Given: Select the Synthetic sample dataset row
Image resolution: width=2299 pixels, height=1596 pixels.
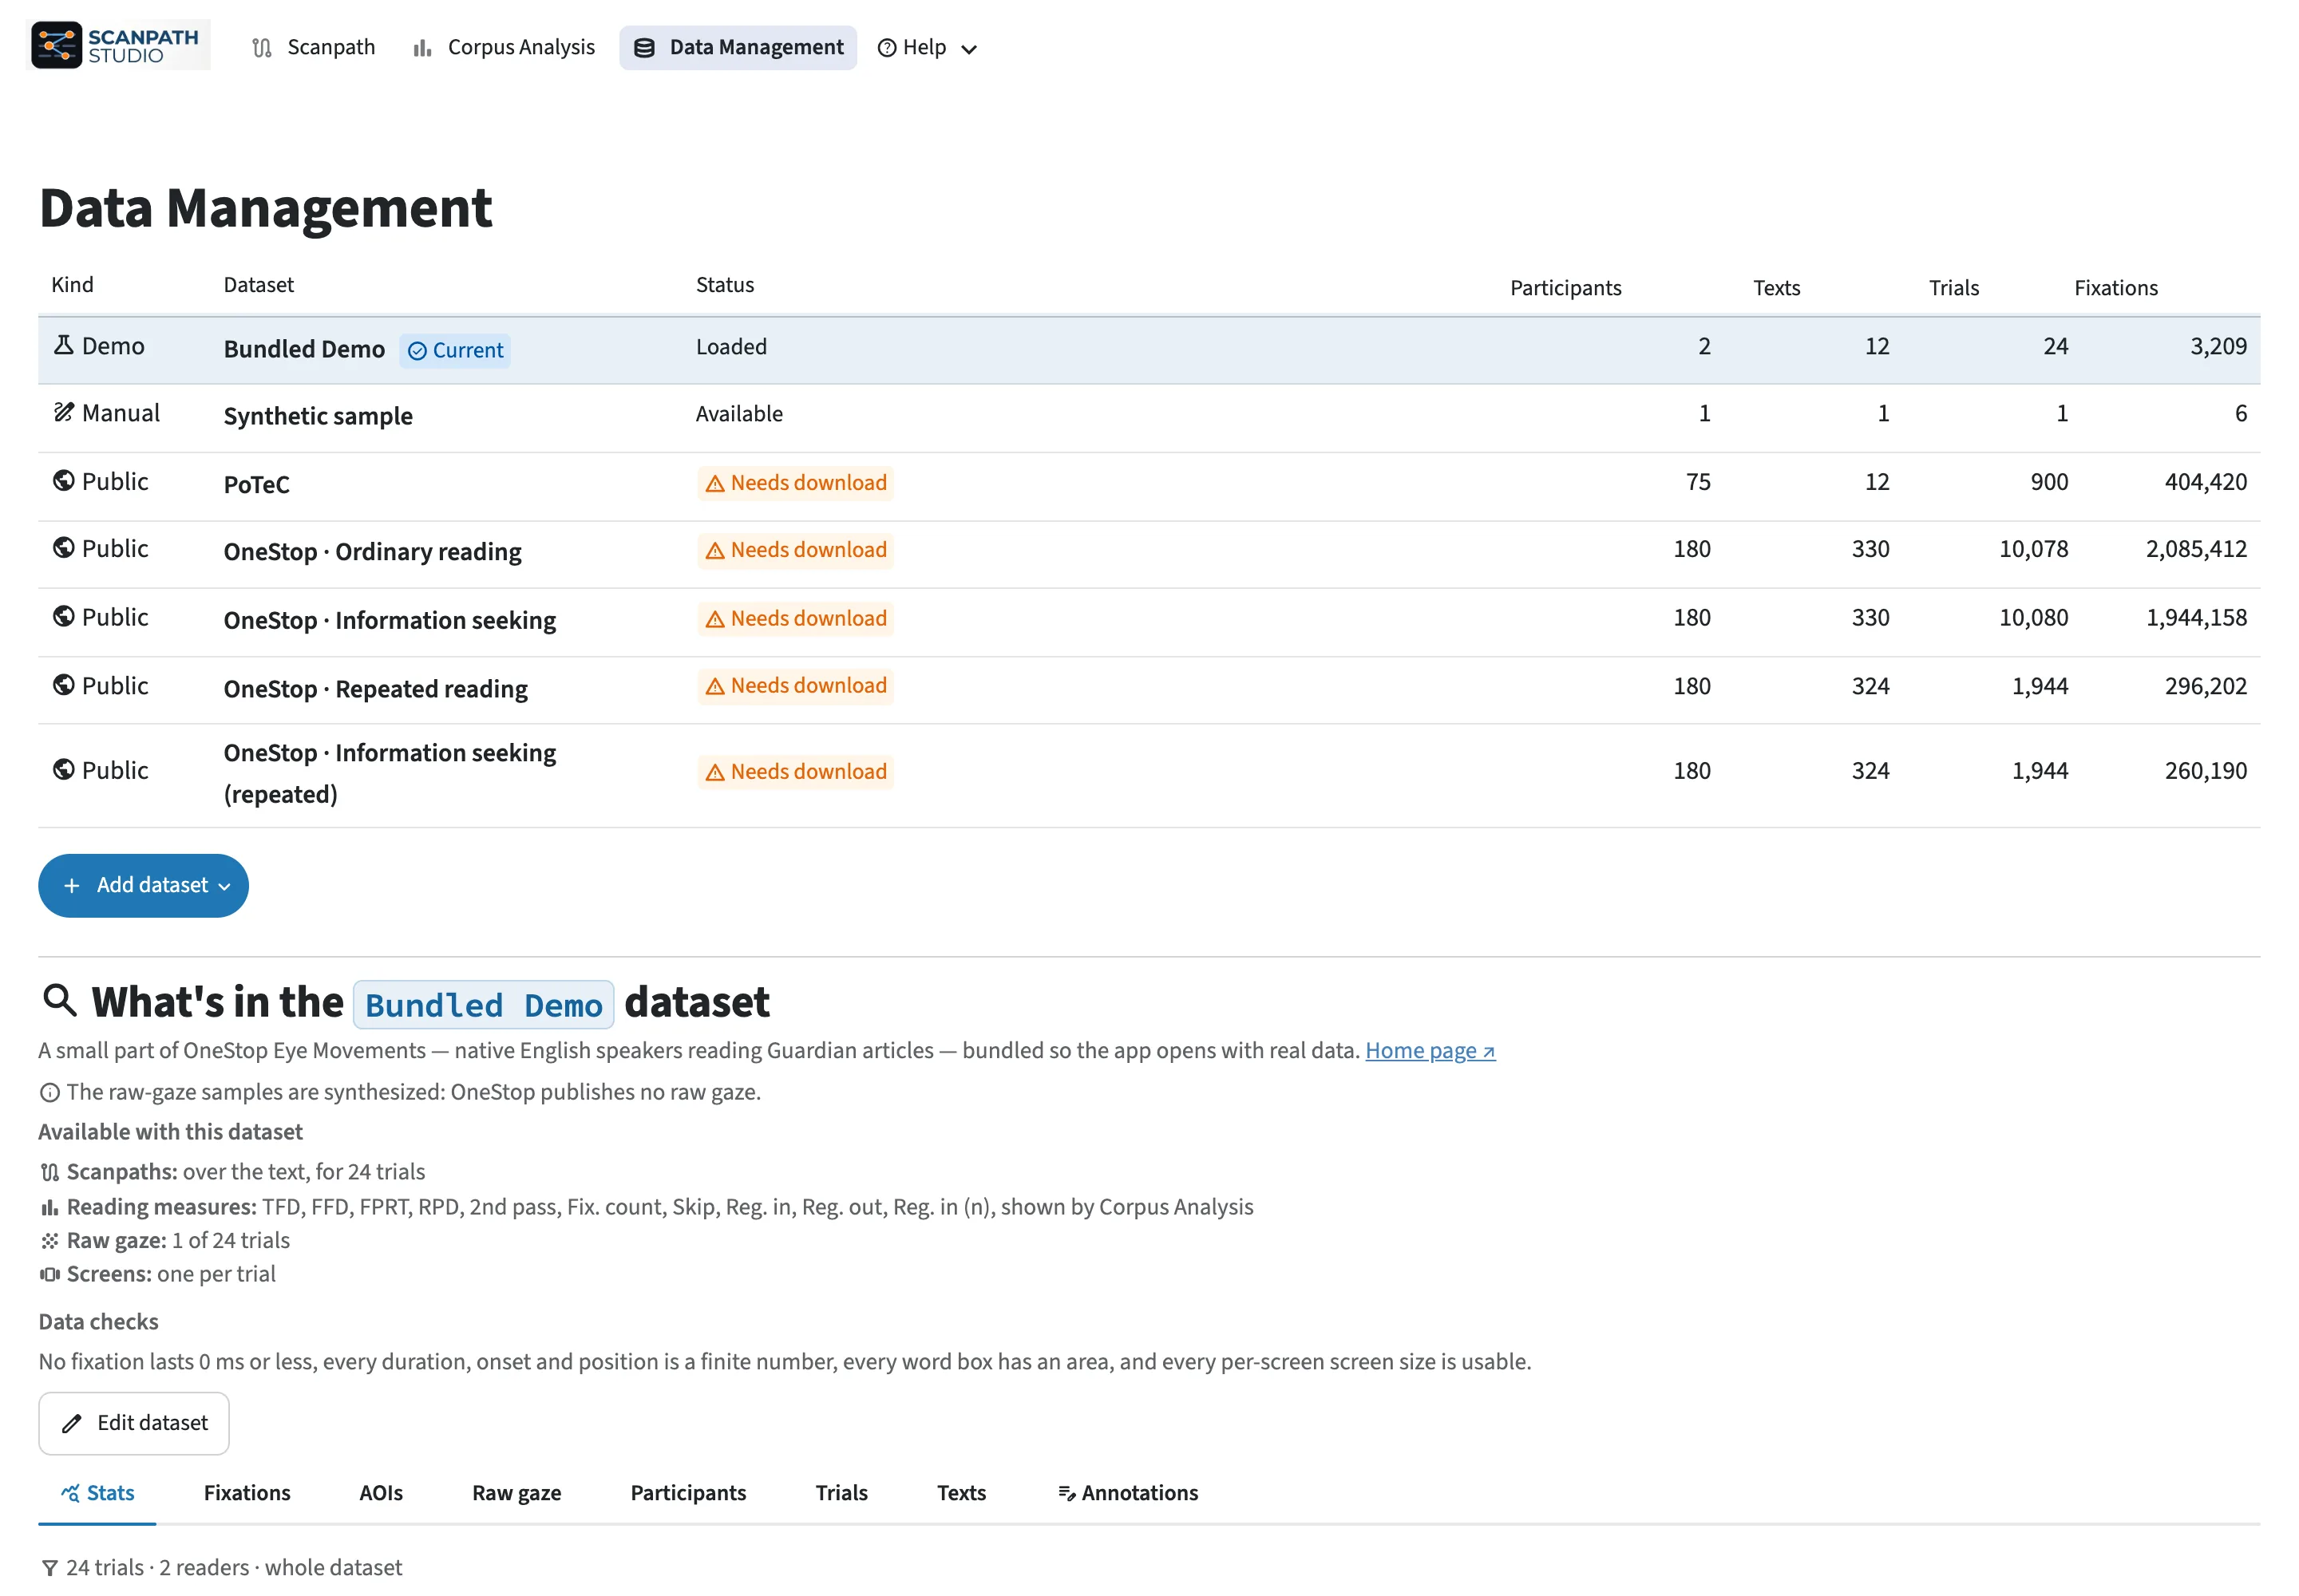Looking at the screenshot, I should pos(1149,417).
